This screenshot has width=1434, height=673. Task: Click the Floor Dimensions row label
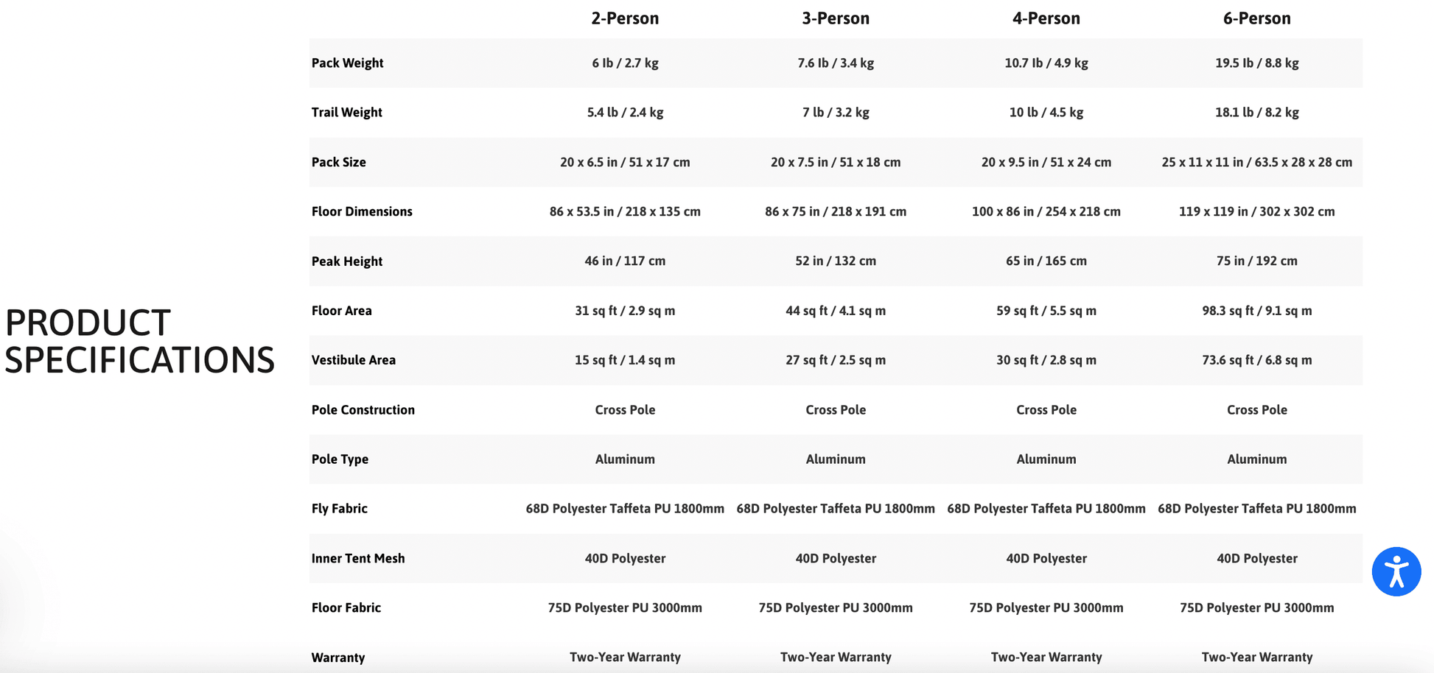tap(362, 212)
